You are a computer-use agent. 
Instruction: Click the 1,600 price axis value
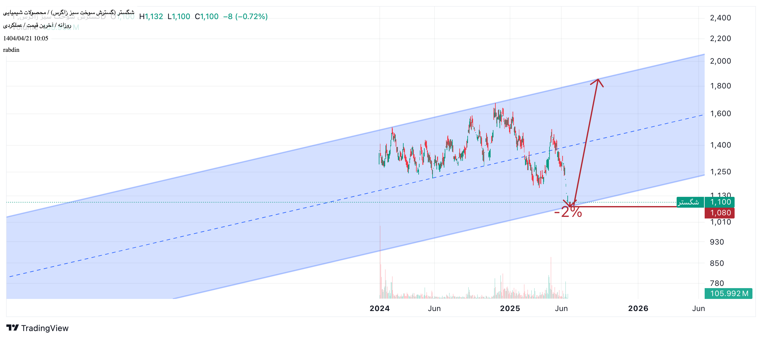(x=721, y=114)
